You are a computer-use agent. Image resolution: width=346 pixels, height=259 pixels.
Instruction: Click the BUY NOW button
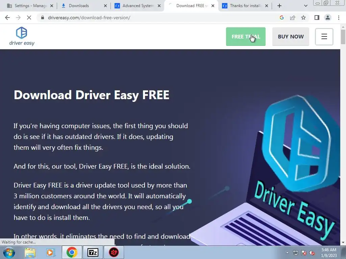coord(291,36)
